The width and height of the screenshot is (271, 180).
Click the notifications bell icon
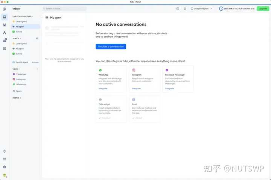[x=185, y=8]
